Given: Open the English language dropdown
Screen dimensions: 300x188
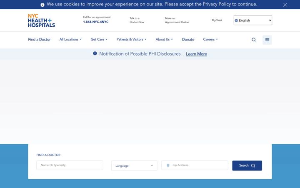Looking at the screenshot, I should pyautogui.click(x=253, y=20).
